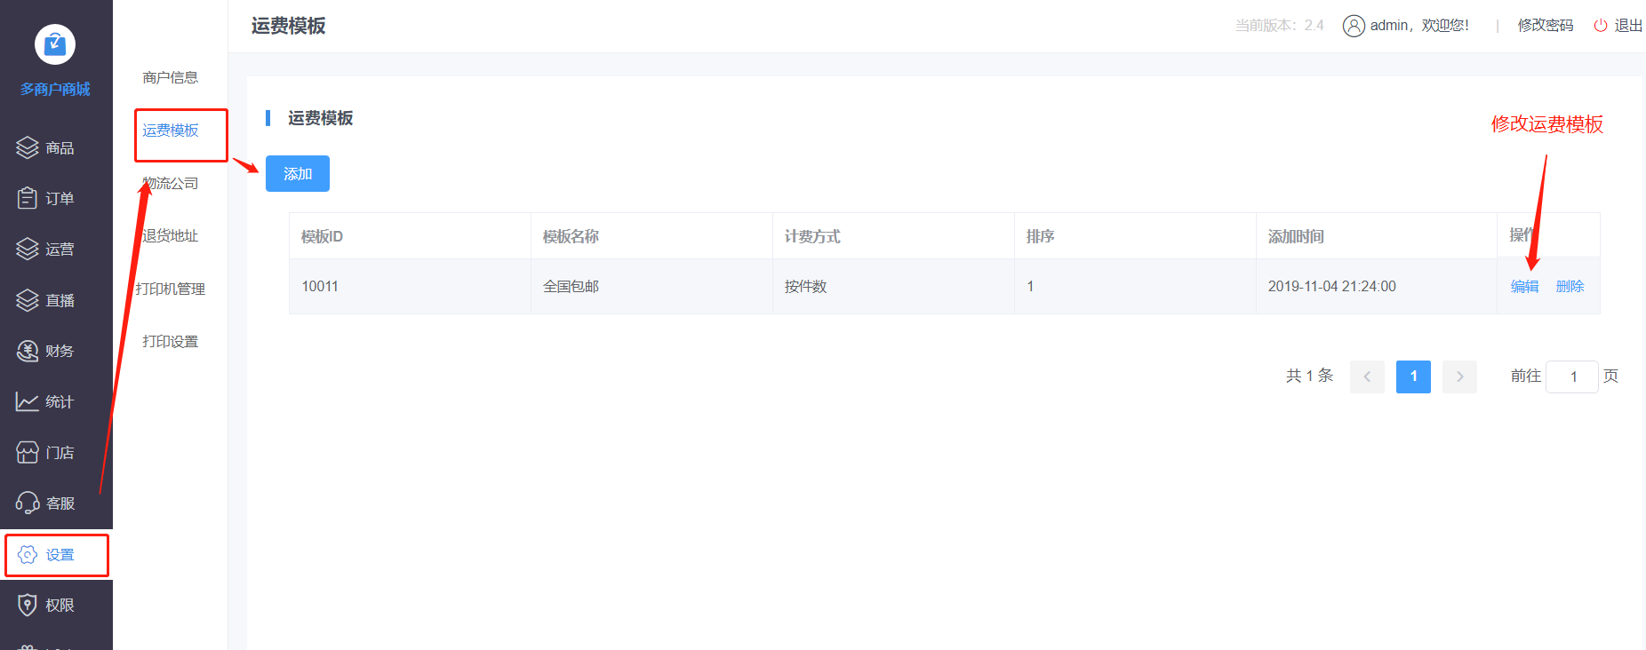Viewport: 1646px width, 650px height.
Task: Click the blue 添加 button
Action: click(298, 173)
